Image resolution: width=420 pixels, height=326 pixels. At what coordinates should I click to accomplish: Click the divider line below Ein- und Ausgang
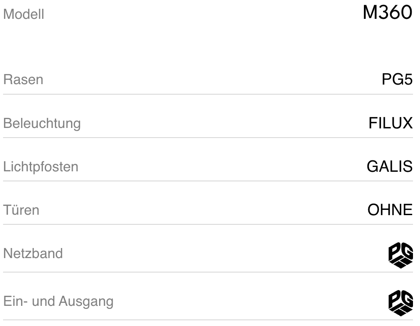[208, 320]
